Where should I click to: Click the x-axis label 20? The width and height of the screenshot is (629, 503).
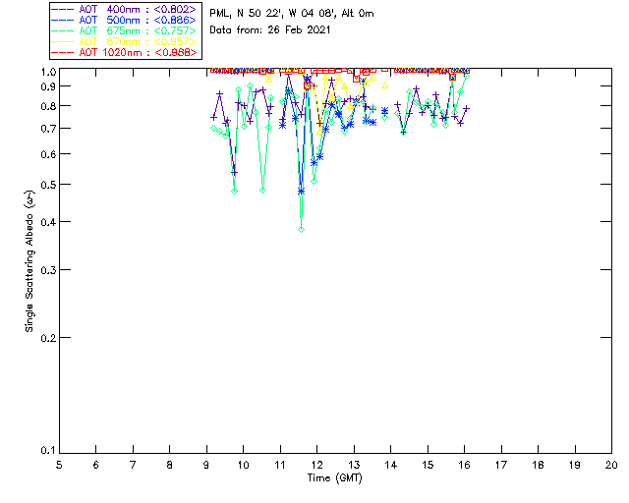[611, 465]
